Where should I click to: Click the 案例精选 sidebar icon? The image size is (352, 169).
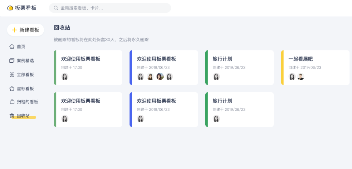point(12,61)
